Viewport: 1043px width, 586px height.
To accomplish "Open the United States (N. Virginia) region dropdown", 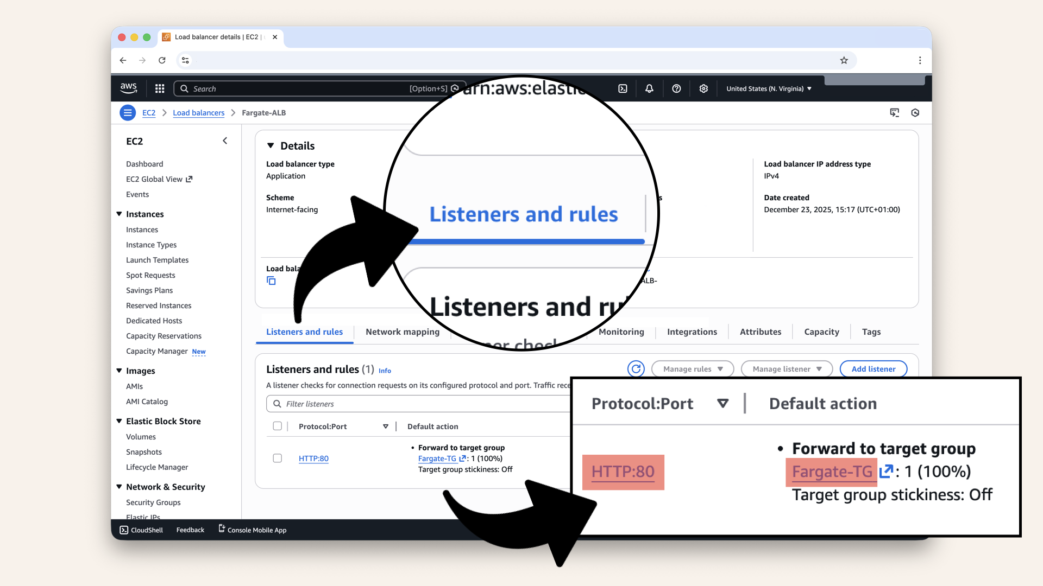I will pyautogui.click(x=768, y=88).
